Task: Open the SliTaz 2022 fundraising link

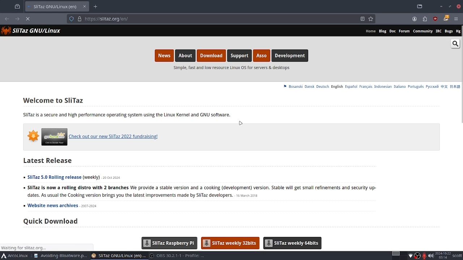Action: (113, 136)
